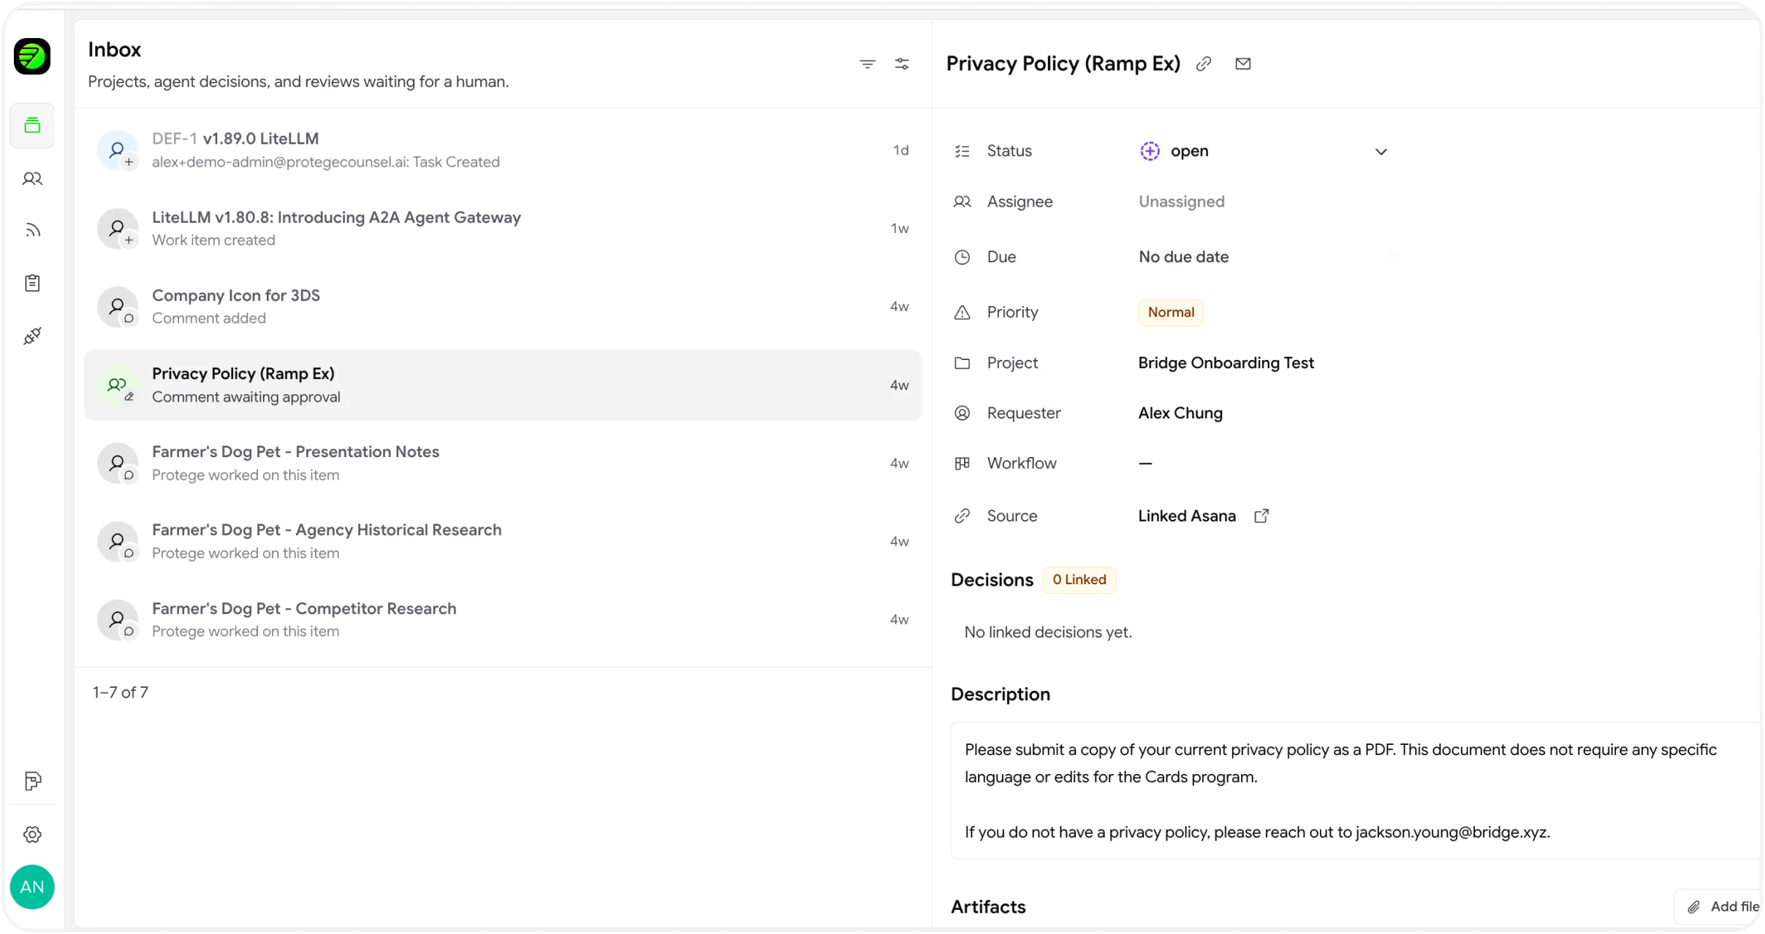Open Bridge Onboarding Test project
The width and height of the screenshot is (1765, 934).
coord(1226,363)
